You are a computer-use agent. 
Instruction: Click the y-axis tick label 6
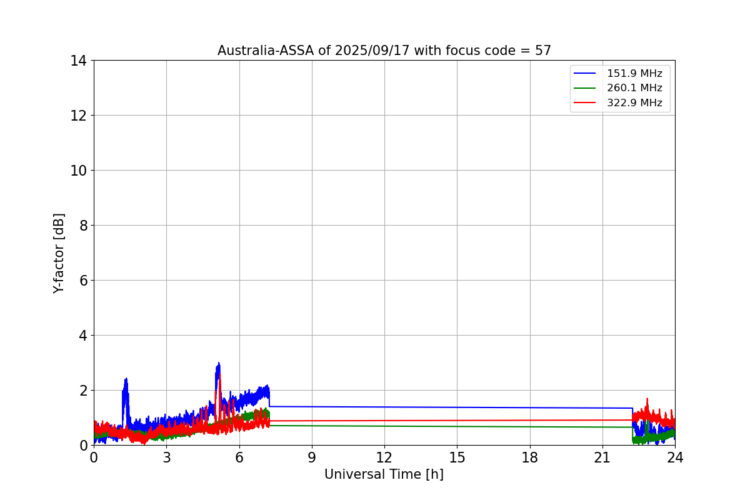pyautogui.click(x=82, y=281)
